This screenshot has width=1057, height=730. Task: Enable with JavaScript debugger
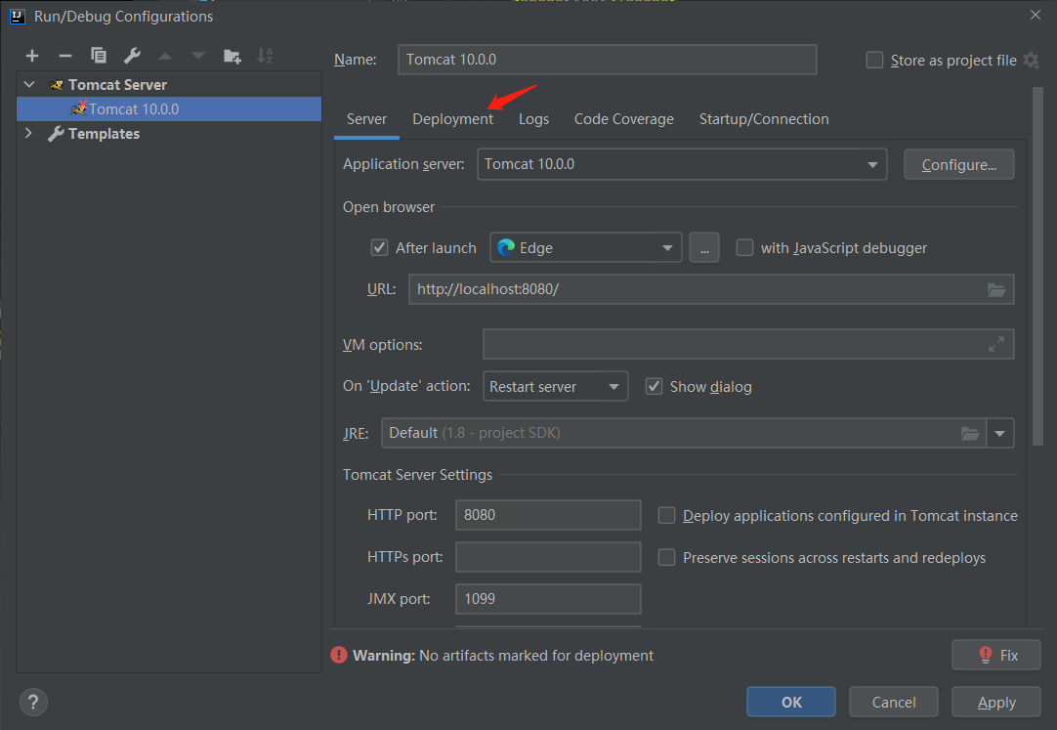pyautogui.click(x=744, y=248)
